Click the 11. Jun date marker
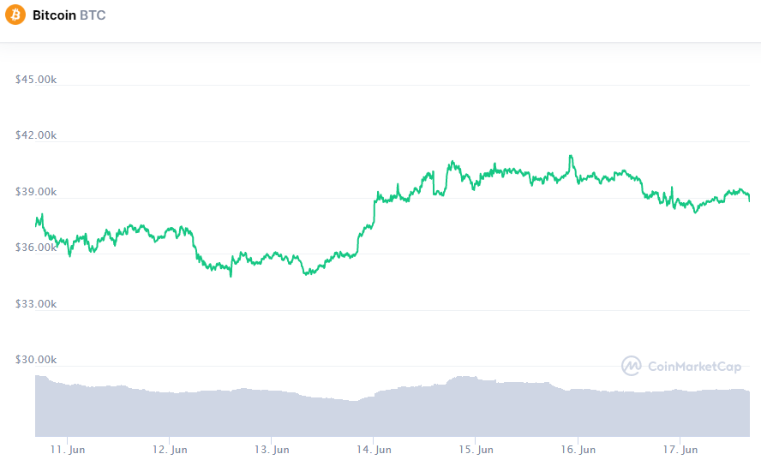 [x=68, y=449]
